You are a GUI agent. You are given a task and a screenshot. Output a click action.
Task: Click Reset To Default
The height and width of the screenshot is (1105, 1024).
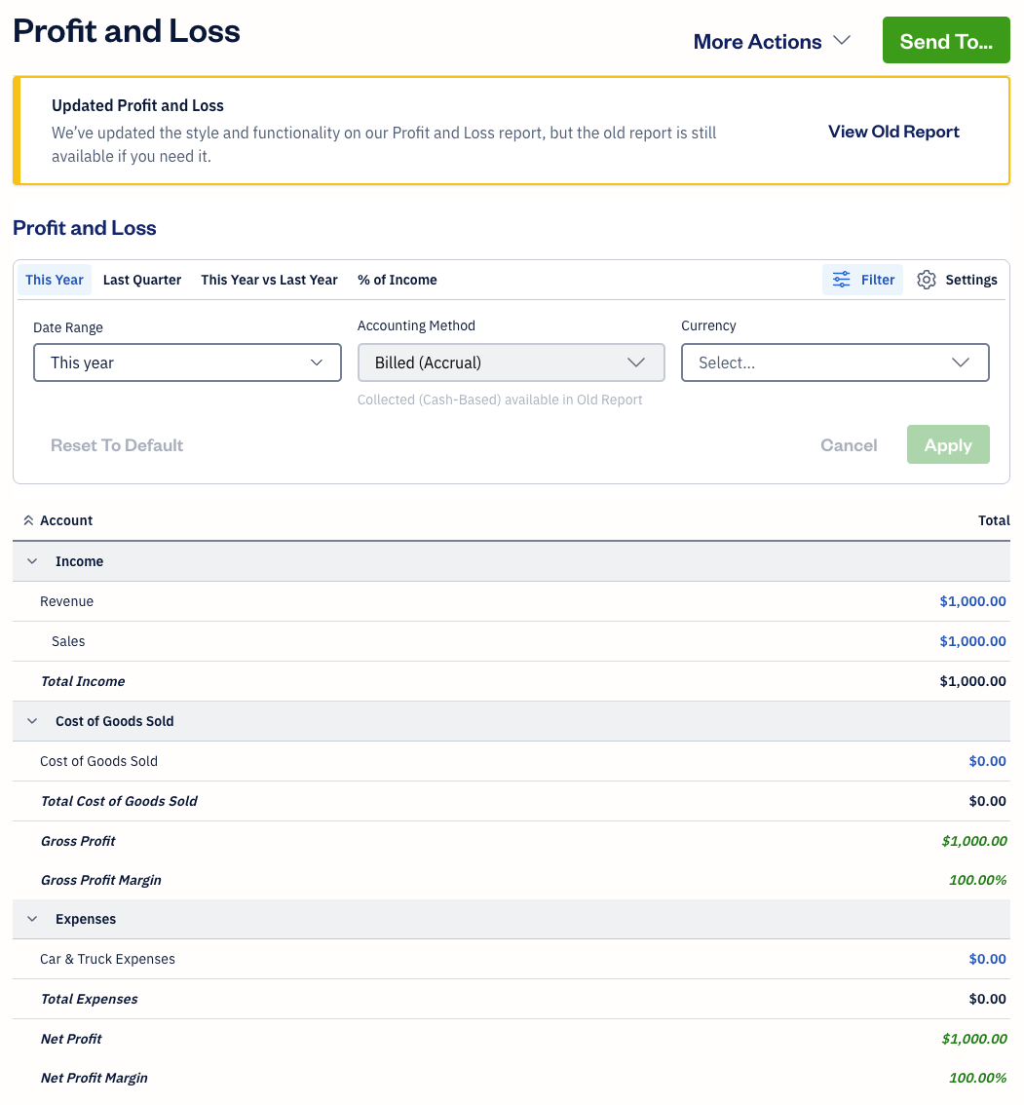(x=117, y=445)
